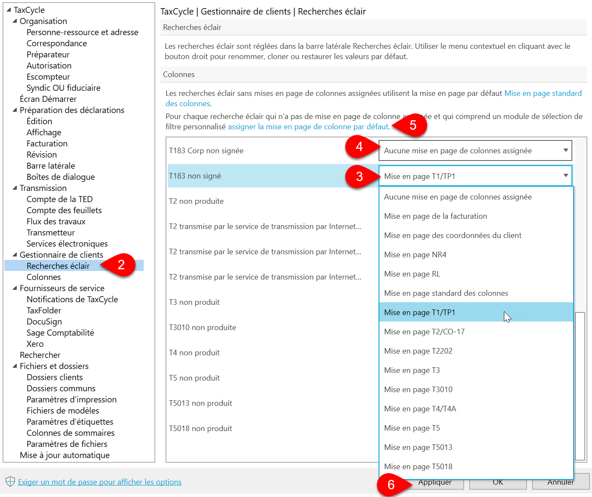Open Syndic OU fiduciaire page
592x497 pixels.
pyautogui.click(x=63, y=88)
